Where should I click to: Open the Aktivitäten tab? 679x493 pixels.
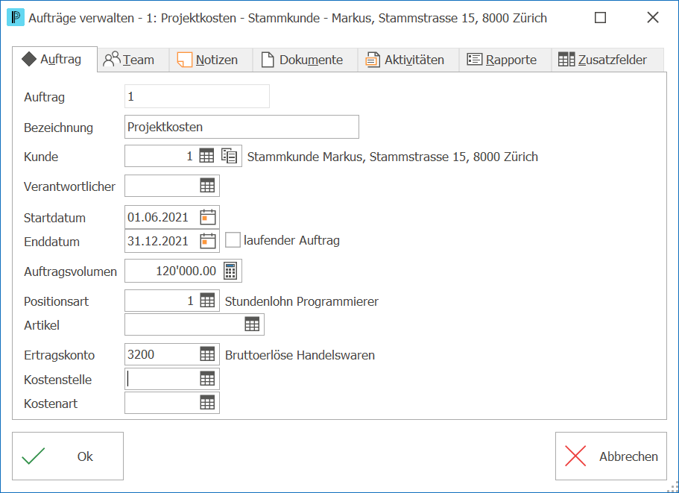[408, 60]
